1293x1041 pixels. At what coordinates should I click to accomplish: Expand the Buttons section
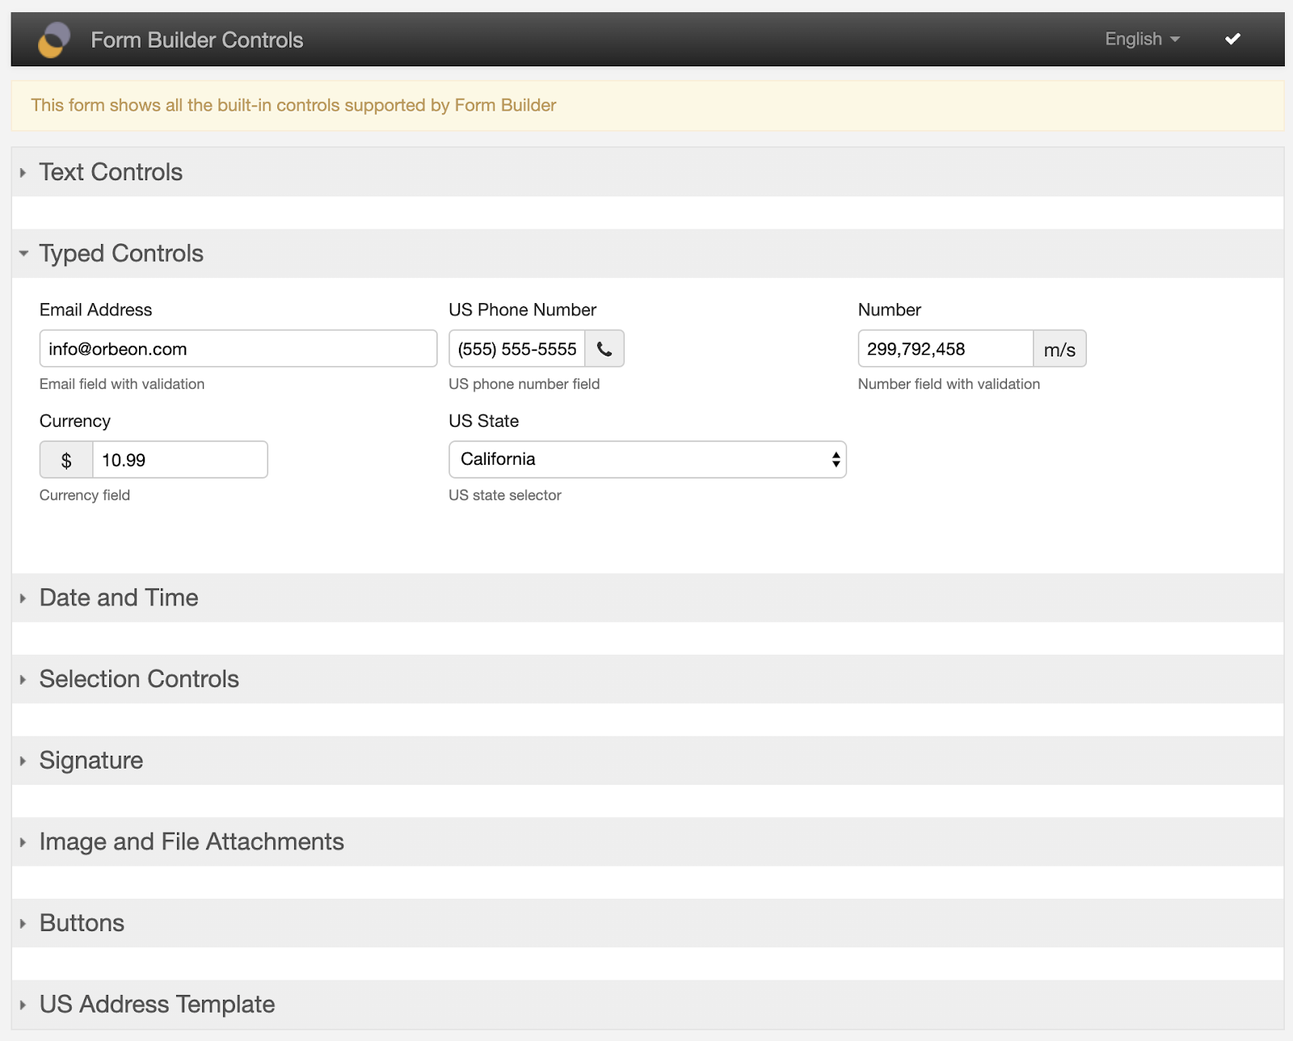click(82, 923)
